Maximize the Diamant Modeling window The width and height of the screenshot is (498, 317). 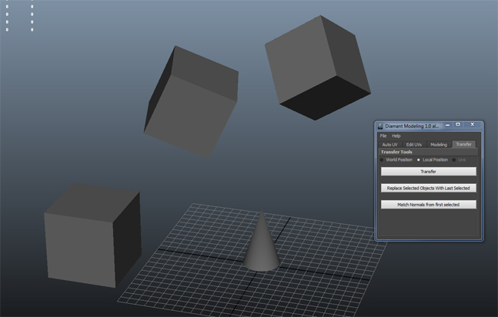tap(458, 125)
